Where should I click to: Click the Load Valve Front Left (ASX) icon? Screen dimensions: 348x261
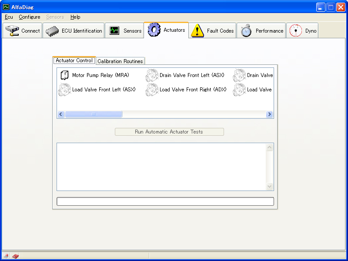pos(64,90)
